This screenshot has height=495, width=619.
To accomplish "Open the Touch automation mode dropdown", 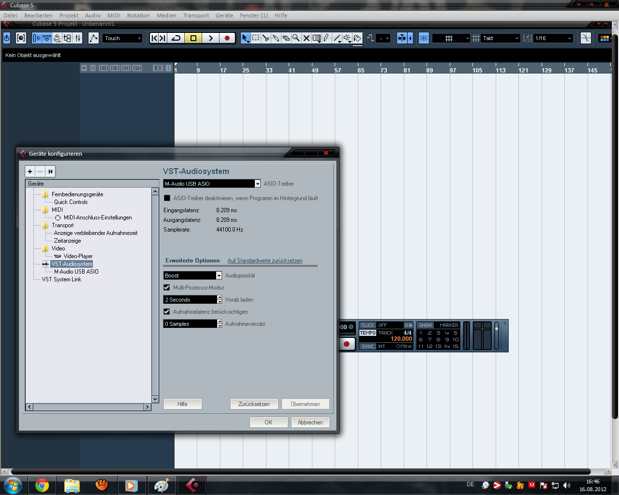I will click(x=122, y=38).
